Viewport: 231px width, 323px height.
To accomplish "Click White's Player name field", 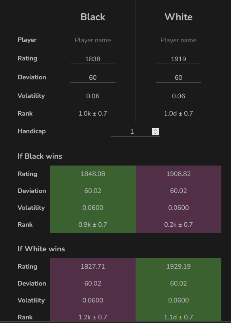I will click(x=179, y=40).
